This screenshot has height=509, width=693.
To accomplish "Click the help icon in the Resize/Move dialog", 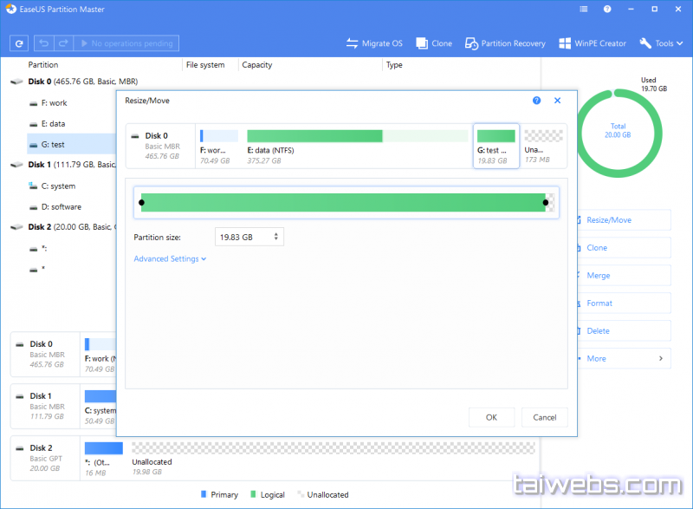I will pos(537,101).
